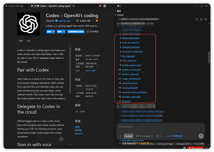Open the openai.com publisher link

[x=65, y=21]
